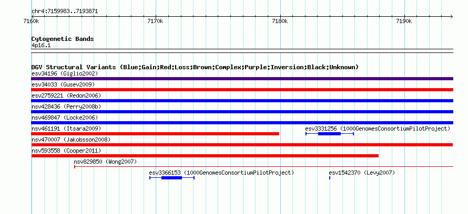Select the small esv1542370 blue marker
Screen dimensions: 468x214
point(330,178)
